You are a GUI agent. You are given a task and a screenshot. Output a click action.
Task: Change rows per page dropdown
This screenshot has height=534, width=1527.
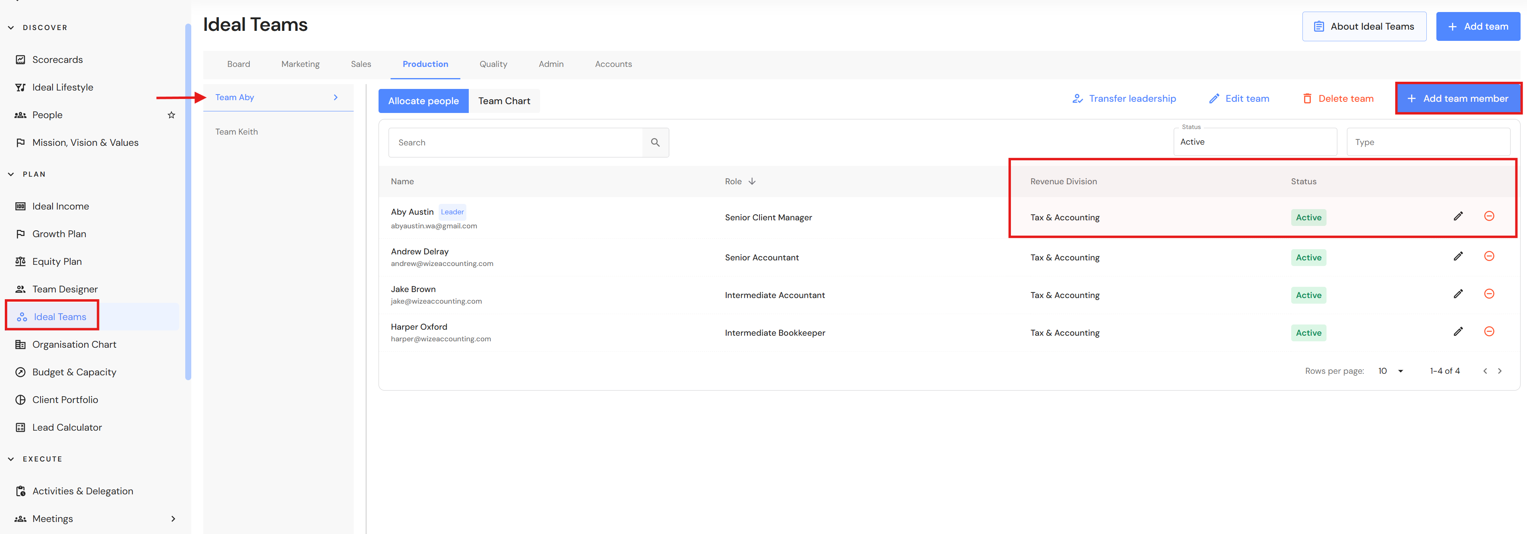point(1391,371)
